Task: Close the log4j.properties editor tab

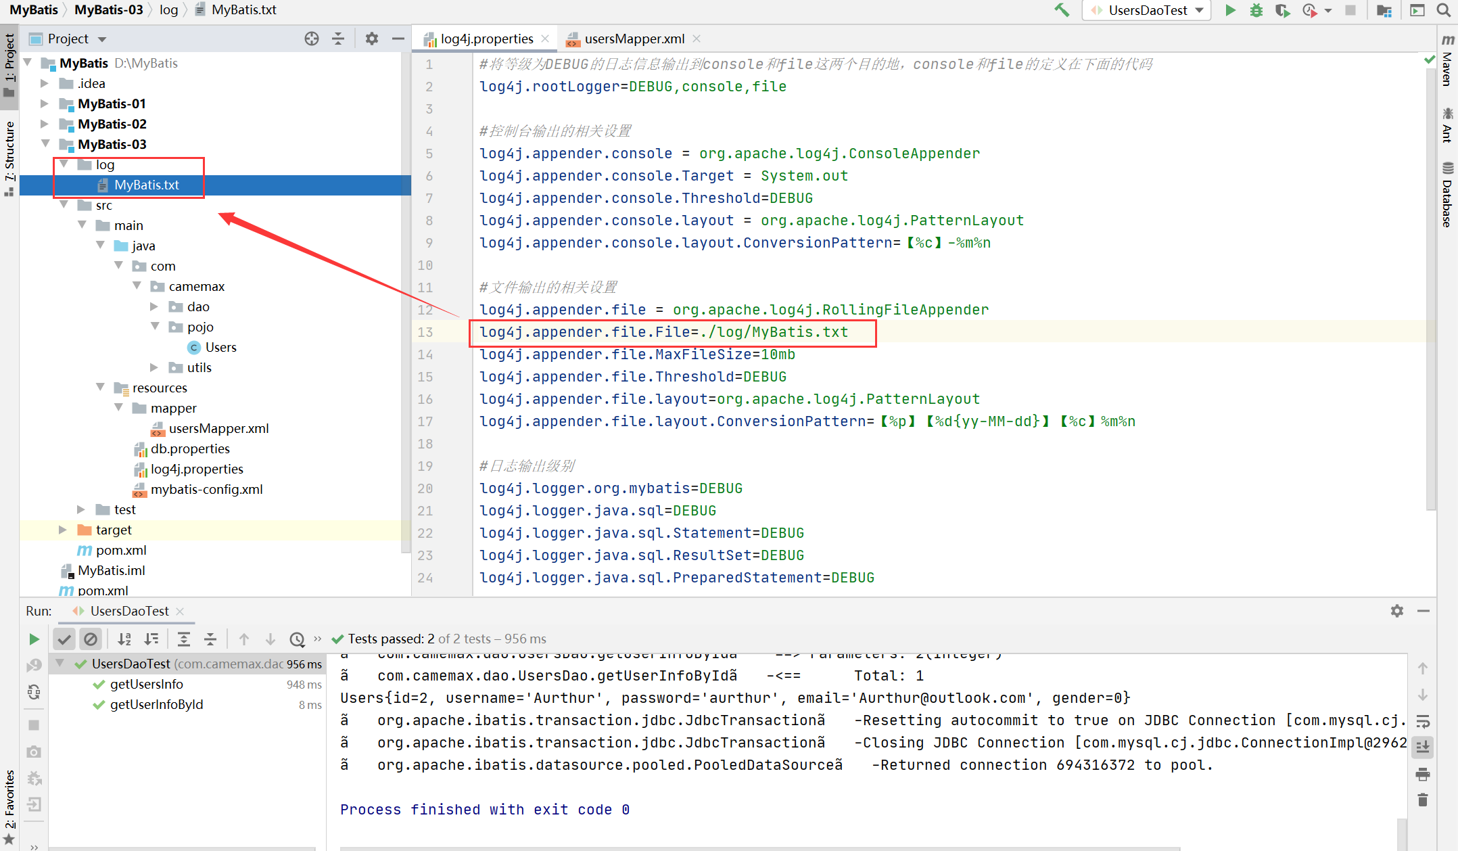Action: (545, 39)
